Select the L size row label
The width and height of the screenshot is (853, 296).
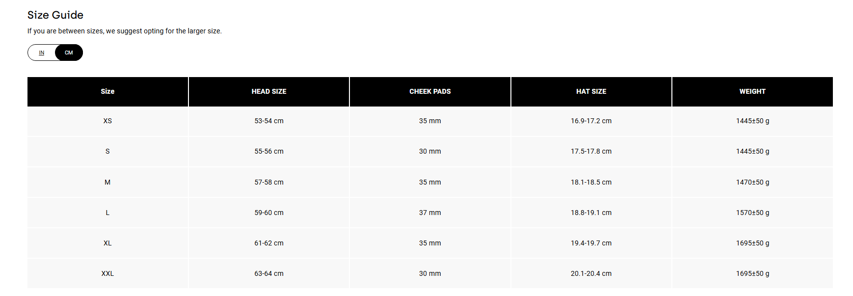coord(107,213)
